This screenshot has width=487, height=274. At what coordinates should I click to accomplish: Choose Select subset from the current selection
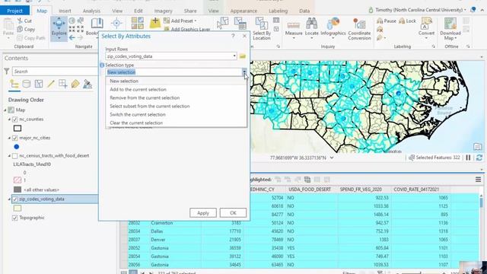[x=176, y=107]
